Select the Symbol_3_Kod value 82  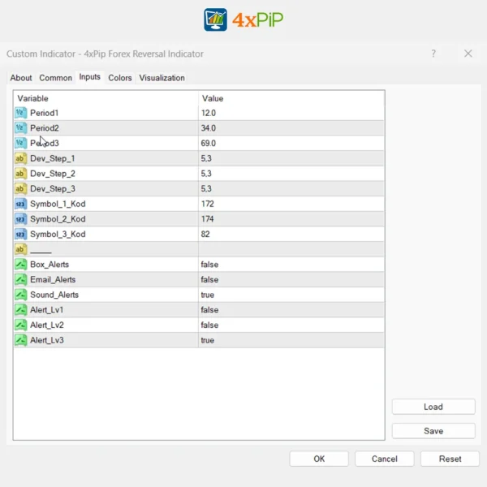[206, 235]
